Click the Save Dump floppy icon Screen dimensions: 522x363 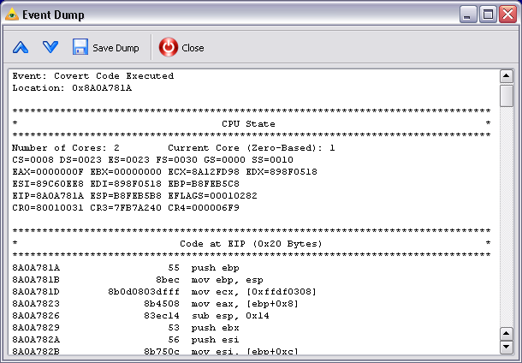[x=80, y=47]
